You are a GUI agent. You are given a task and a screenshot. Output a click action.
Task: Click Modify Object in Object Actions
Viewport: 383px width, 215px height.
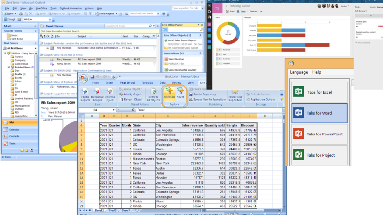pos(131,94)
